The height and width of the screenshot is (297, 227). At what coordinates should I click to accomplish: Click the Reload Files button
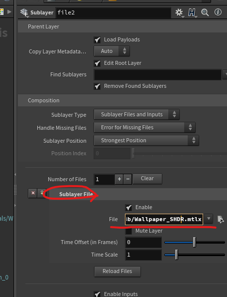coord(117,271)
